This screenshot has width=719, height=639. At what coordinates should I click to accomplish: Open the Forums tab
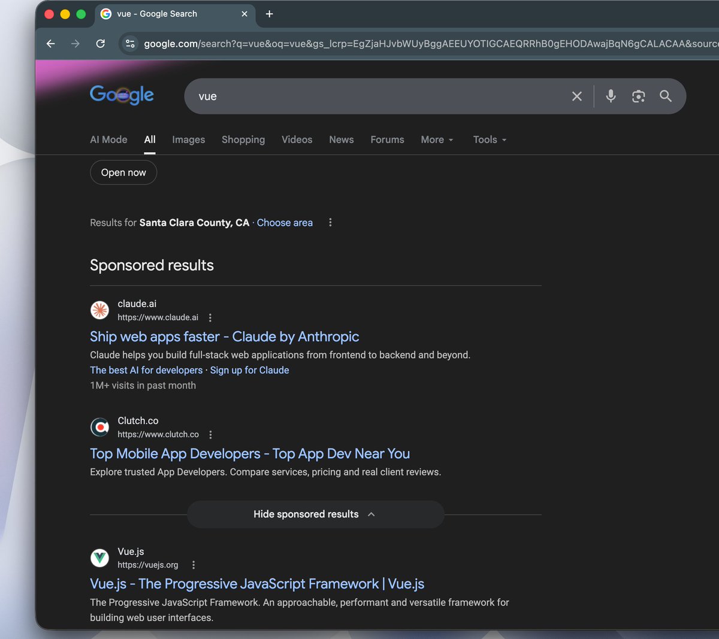(x=388, y=140)
